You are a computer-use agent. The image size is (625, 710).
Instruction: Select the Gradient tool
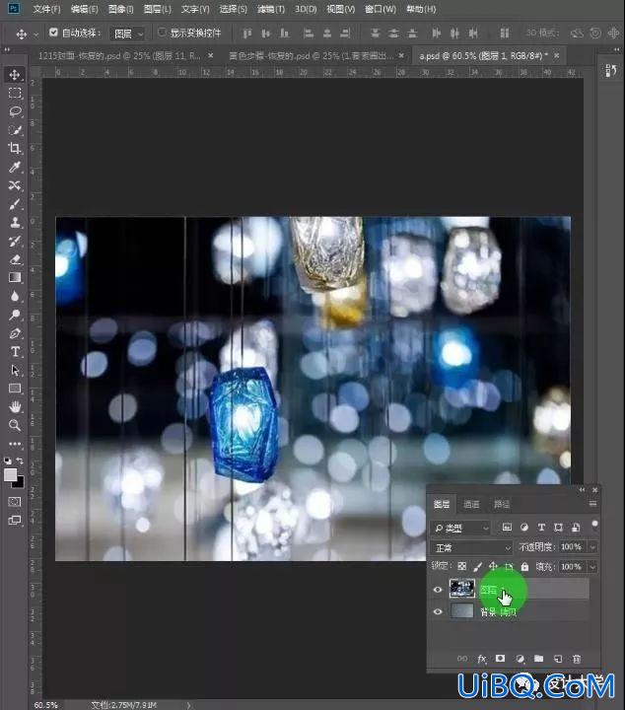[x=15, y=277]
